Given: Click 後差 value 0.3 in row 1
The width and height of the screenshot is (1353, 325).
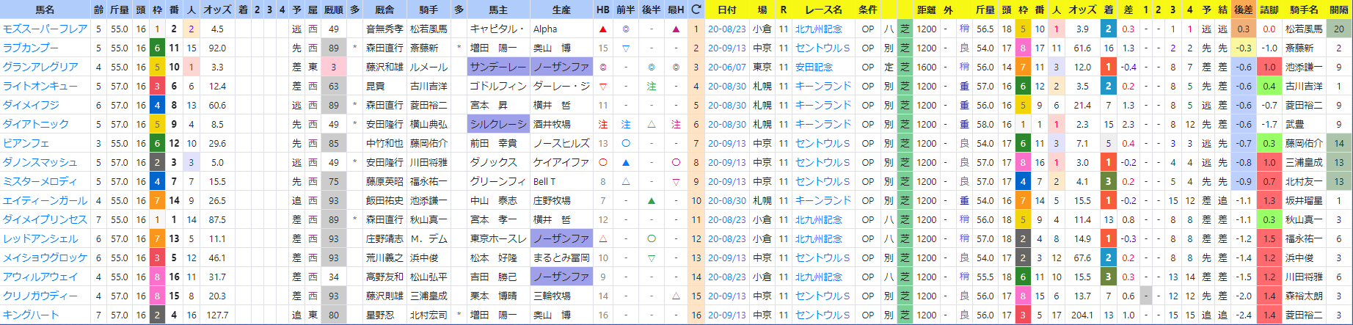Looking at the screenshot, I should pyautogui.click(x=1243, y=29).
